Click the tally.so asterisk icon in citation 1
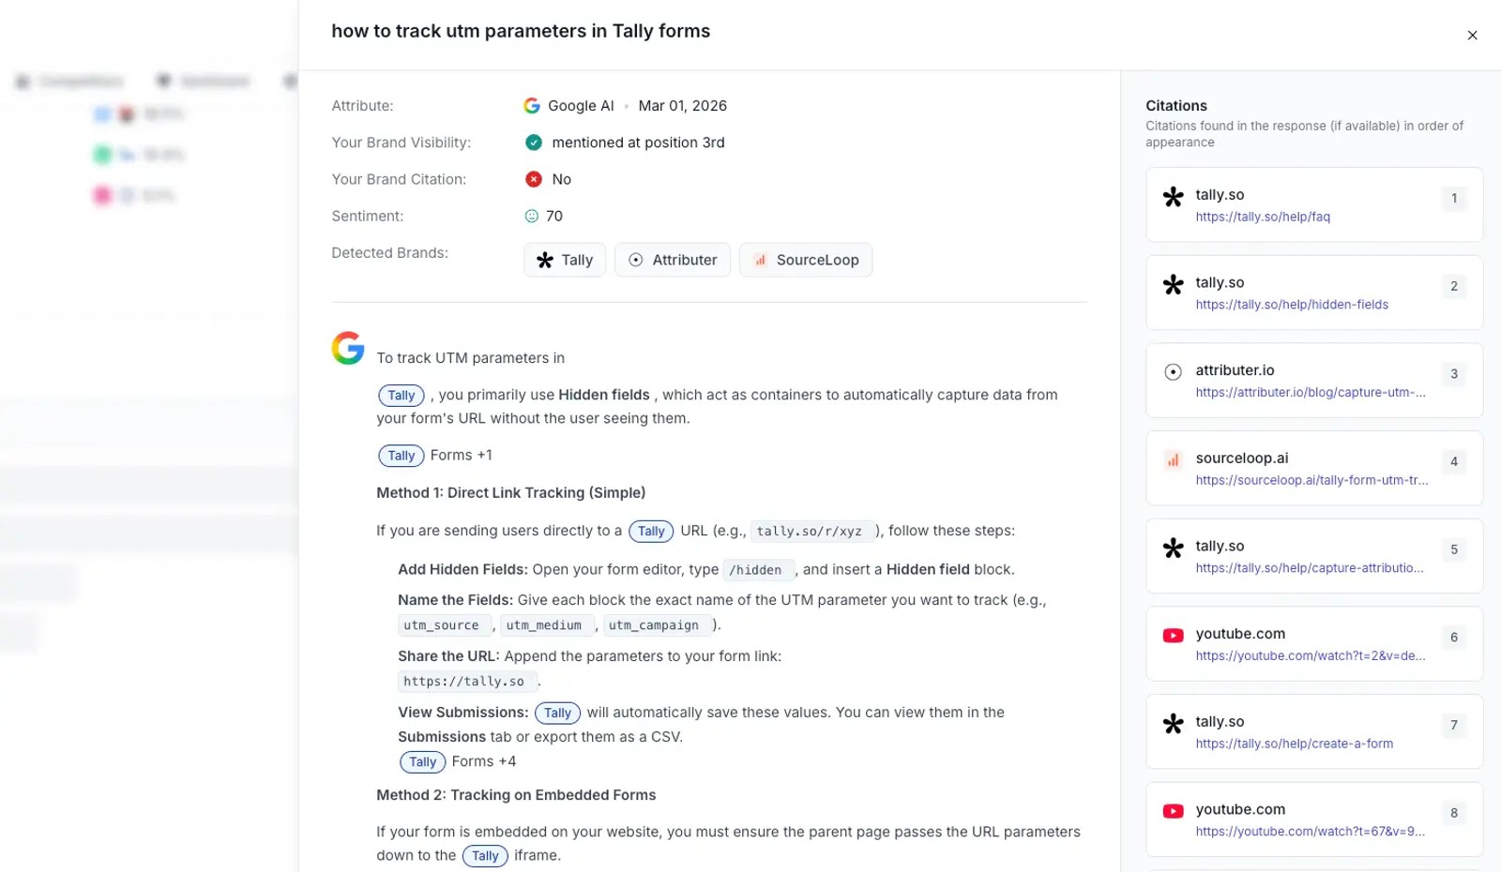 pos(1174,198)
